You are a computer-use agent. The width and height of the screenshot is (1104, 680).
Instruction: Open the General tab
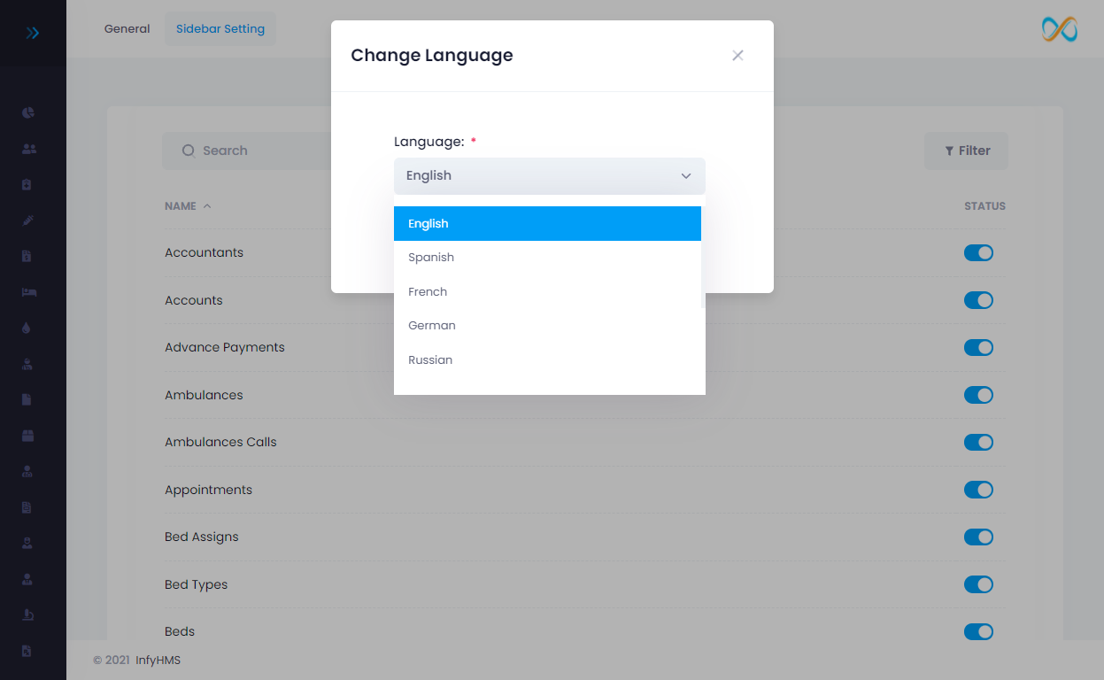(x=127, y=28)
